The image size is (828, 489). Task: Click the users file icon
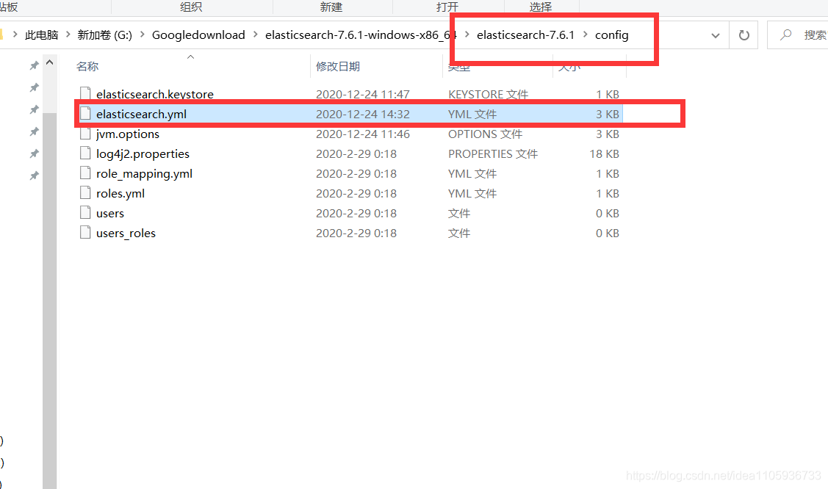click(85, 213)
